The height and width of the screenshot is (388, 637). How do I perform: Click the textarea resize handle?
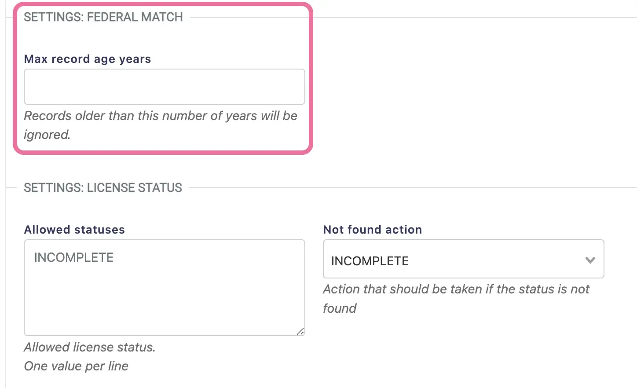click(x=301, y=331)
